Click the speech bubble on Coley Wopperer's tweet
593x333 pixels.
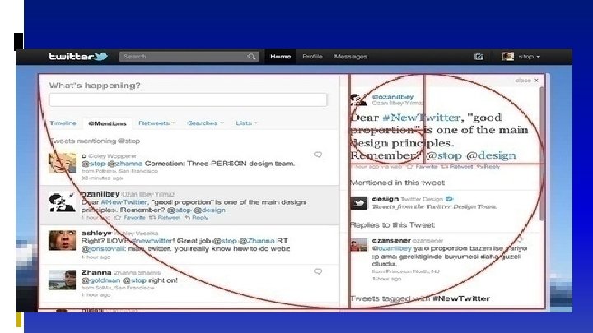tap(318, 155)
